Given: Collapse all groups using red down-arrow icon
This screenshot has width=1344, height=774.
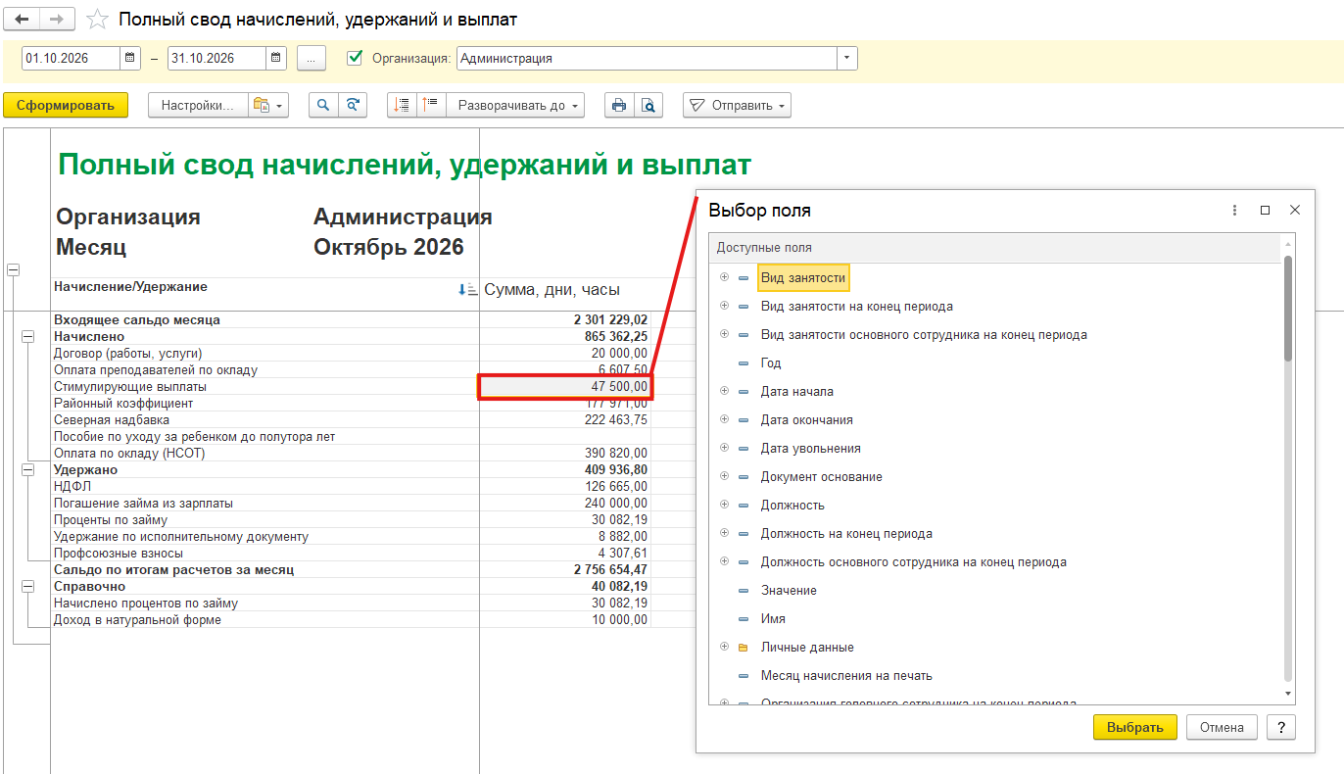Looking at the screenshot, I should coord(402,106).
